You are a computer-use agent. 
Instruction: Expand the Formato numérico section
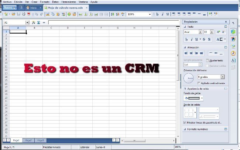[x=185, y=129]
